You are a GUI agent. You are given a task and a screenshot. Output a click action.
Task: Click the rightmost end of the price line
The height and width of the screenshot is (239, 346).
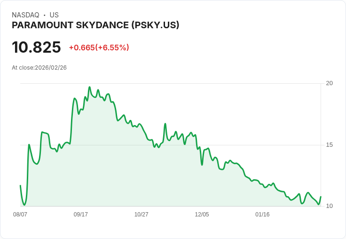coord(321,197)
